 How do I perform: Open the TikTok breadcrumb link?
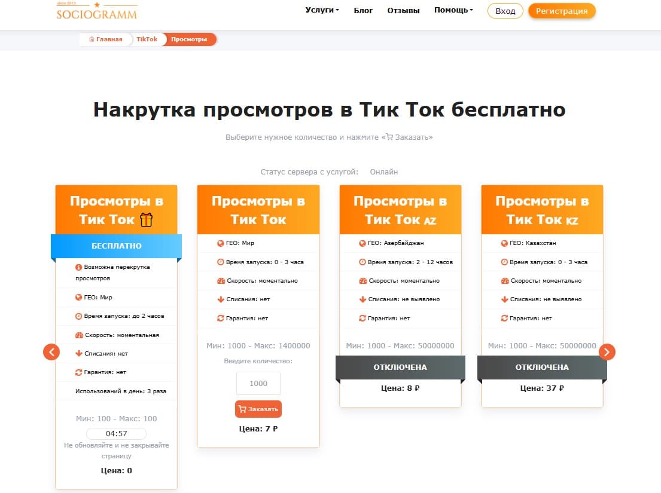(x=147, y=39)
